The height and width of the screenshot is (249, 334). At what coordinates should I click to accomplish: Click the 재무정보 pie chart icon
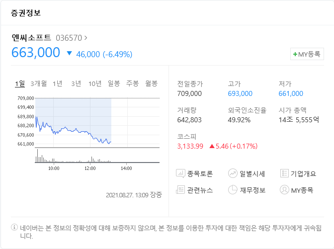[x=233, y=190]
